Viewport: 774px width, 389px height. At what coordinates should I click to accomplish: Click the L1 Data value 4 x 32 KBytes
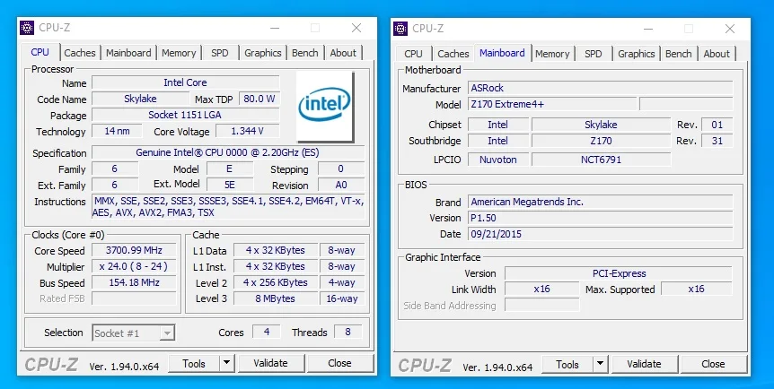click(x=276, y=250)
